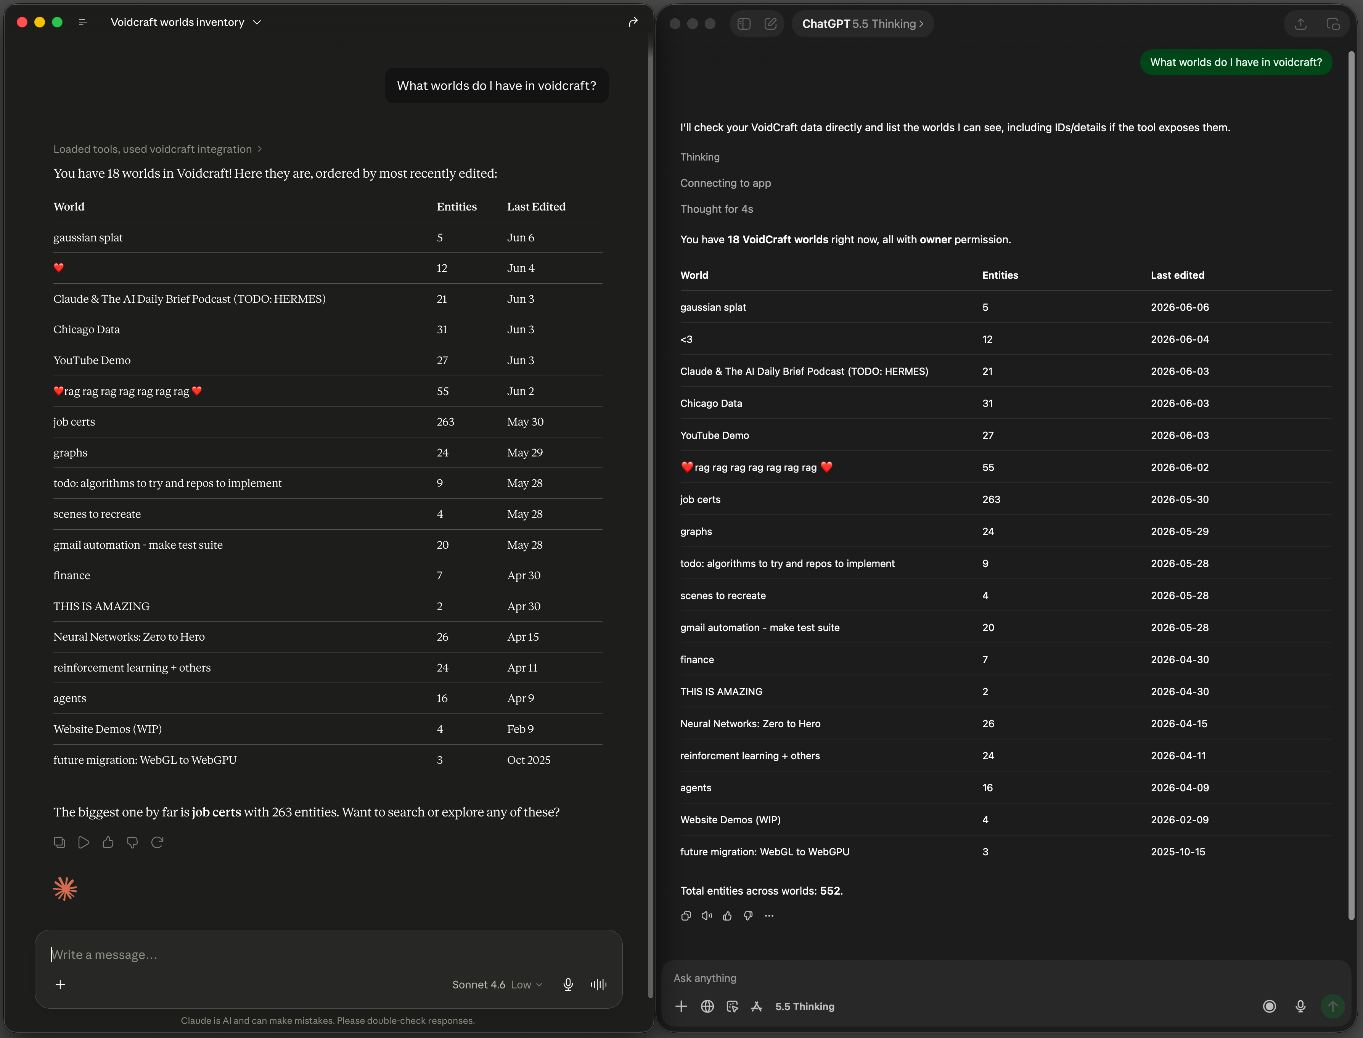Click plus icon in ChatGPT input bar

pyautogui.click(x=681, y=1006)
